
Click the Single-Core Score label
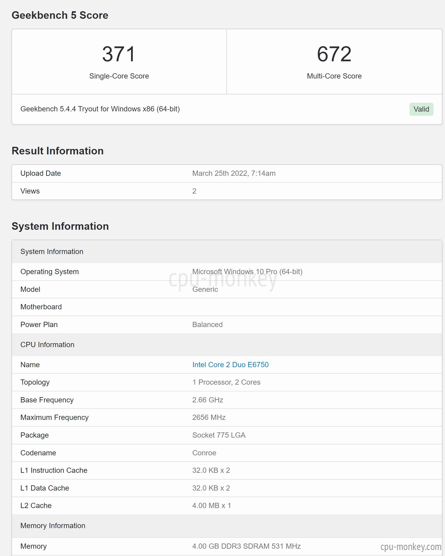coord(119,76)
